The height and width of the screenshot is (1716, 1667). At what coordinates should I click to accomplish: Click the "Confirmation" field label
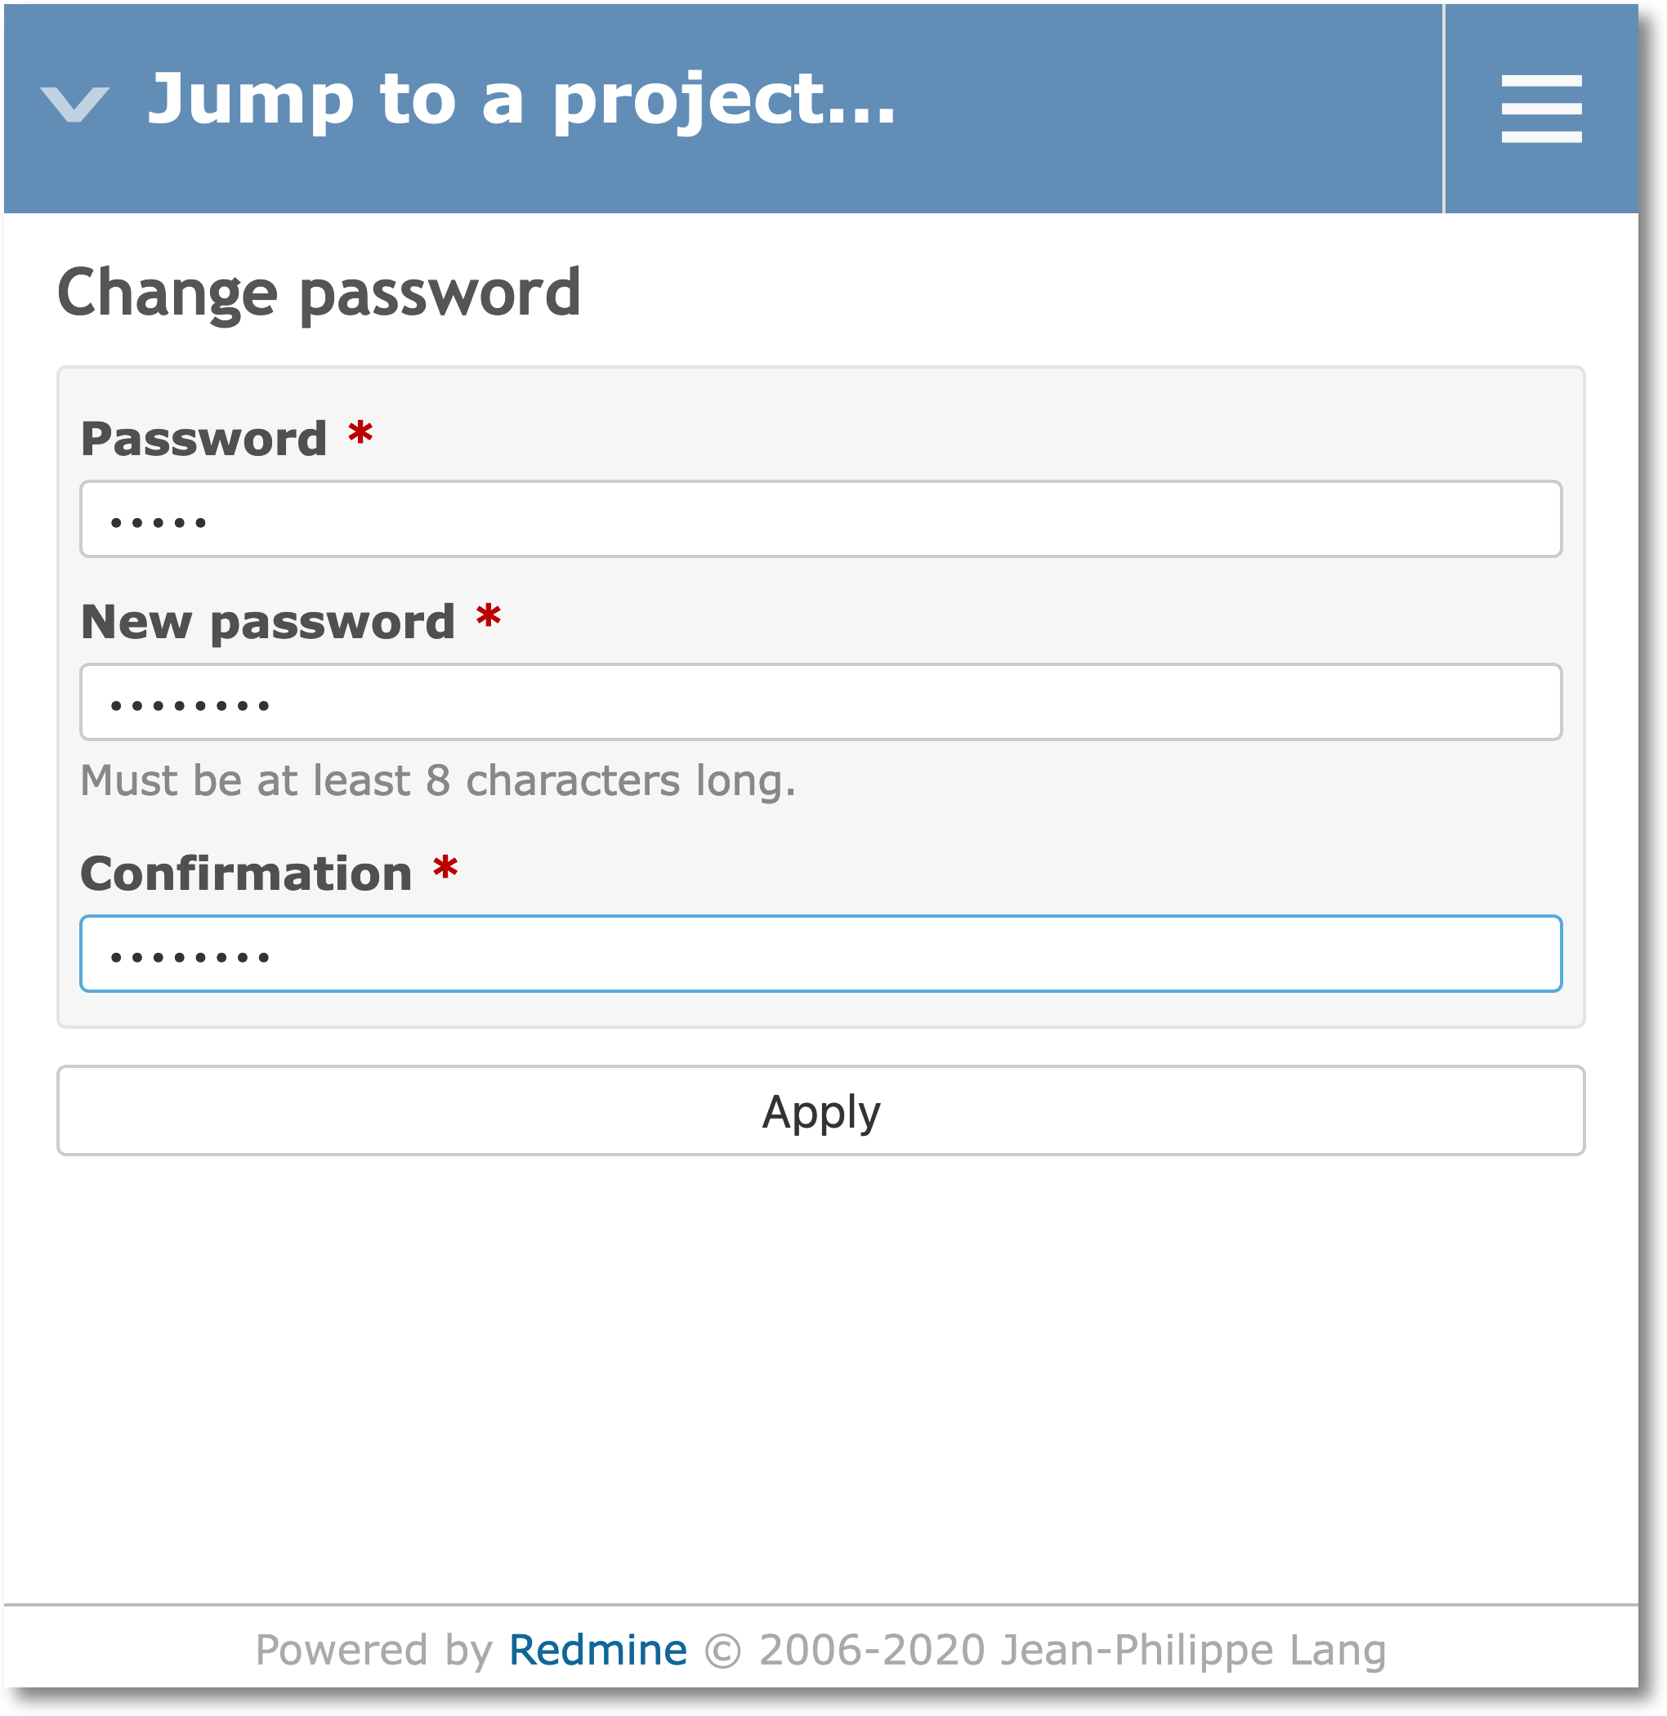246,874
